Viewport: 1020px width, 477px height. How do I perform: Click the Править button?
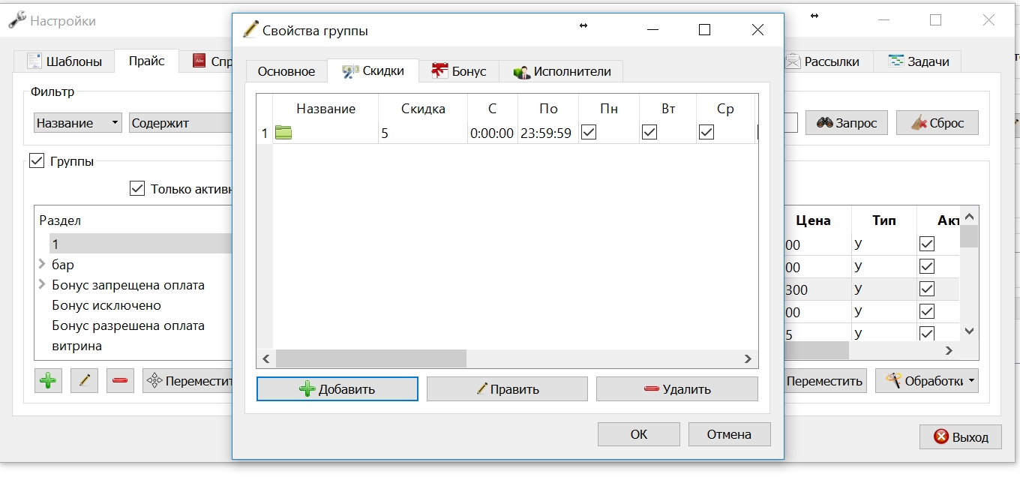pyautogui.click(x=507, y=389)
